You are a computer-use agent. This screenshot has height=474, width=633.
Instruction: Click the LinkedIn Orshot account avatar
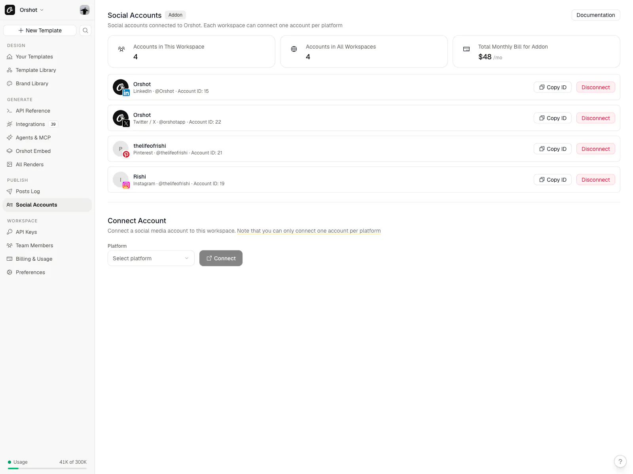pyautogui.click(x=121, y=87)
